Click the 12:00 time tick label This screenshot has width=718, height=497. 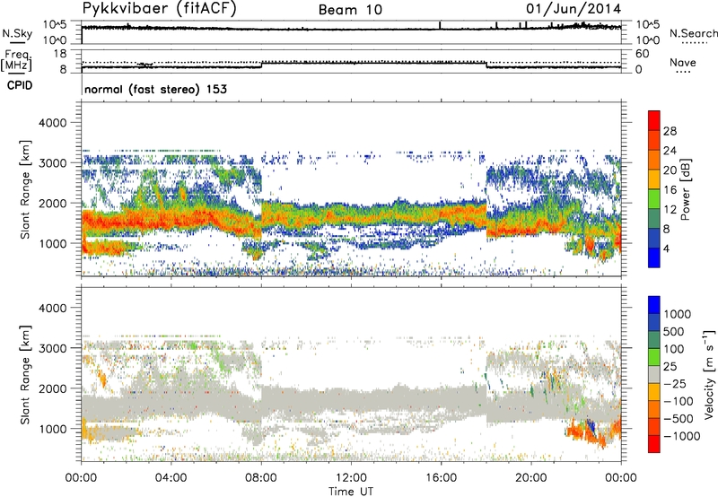[x=351, y=478]
